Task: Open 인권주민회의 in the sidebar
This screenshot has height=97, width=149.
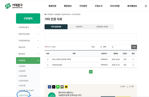Action: [x=24, y=81]
